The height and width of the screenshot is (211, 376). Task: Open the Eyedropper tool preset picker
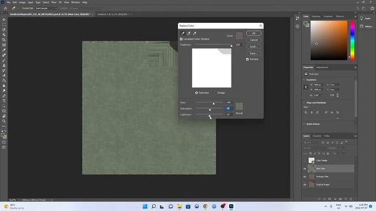click(15, 8)
